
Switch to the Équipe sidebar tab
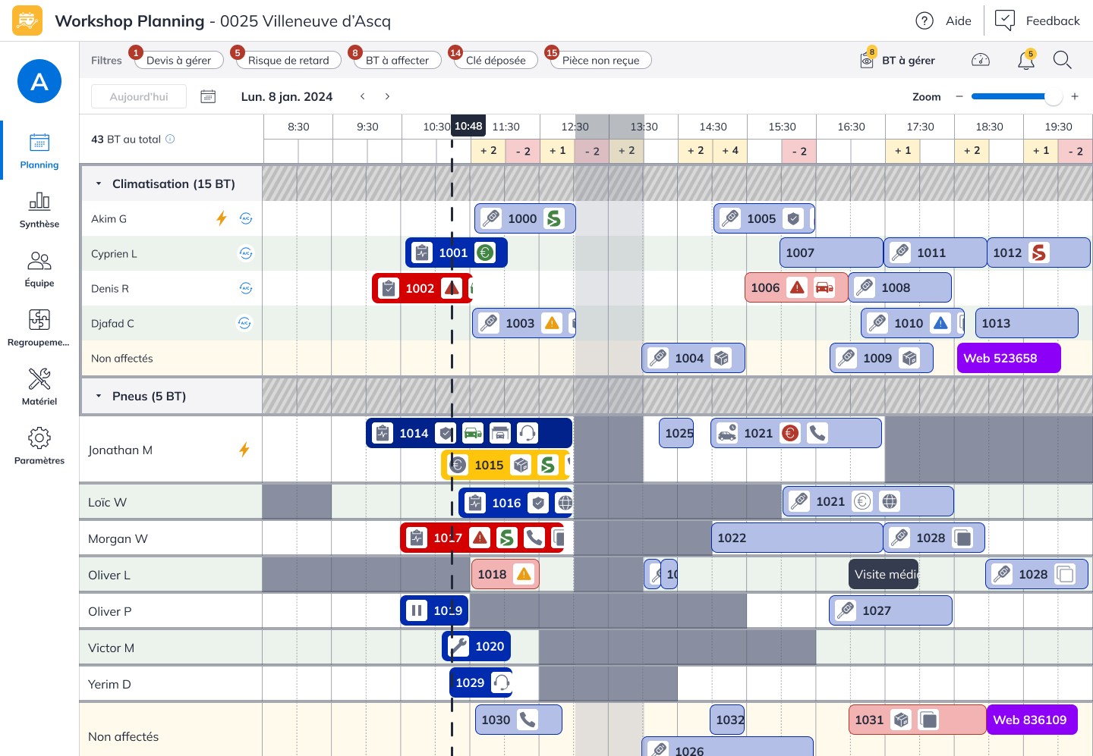(x=39, y=269)
